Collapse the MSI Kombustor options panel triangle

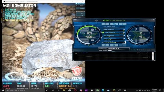coord(76,4)
